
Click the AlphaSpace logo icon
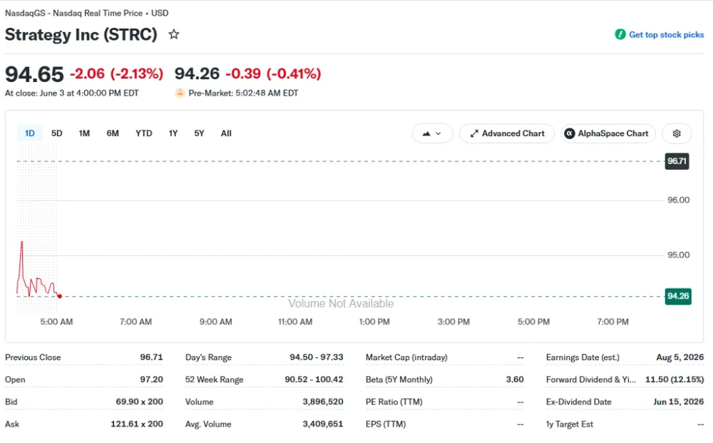click(569, 133)
